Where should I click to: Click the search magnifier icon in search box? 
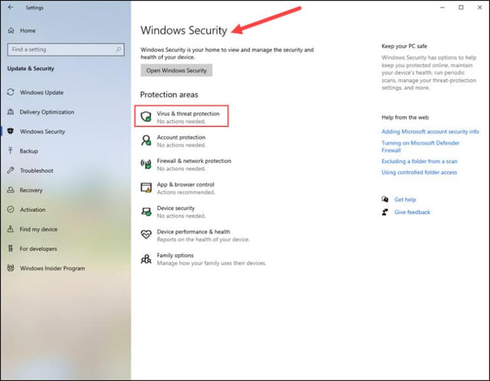point(119,49)
